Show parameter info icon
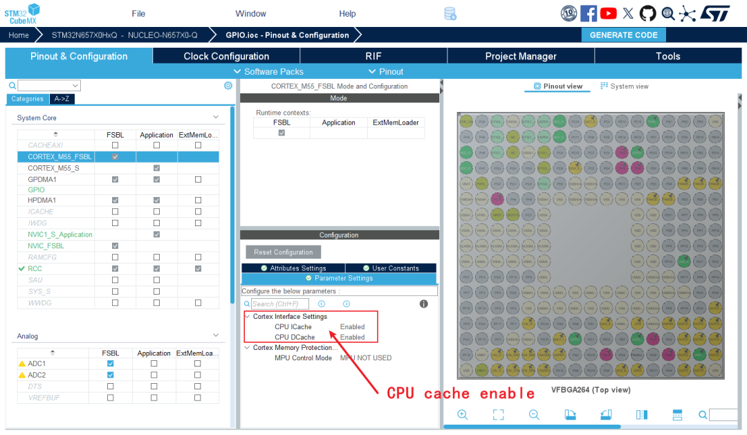Screen dimensions: 747x435 coord(423,304)
